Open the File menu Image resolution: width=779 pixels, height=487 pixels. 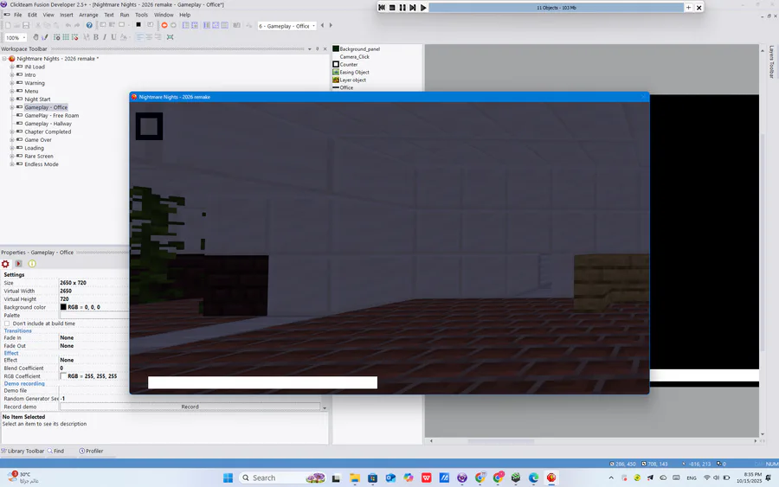click(x=18, y=15)
